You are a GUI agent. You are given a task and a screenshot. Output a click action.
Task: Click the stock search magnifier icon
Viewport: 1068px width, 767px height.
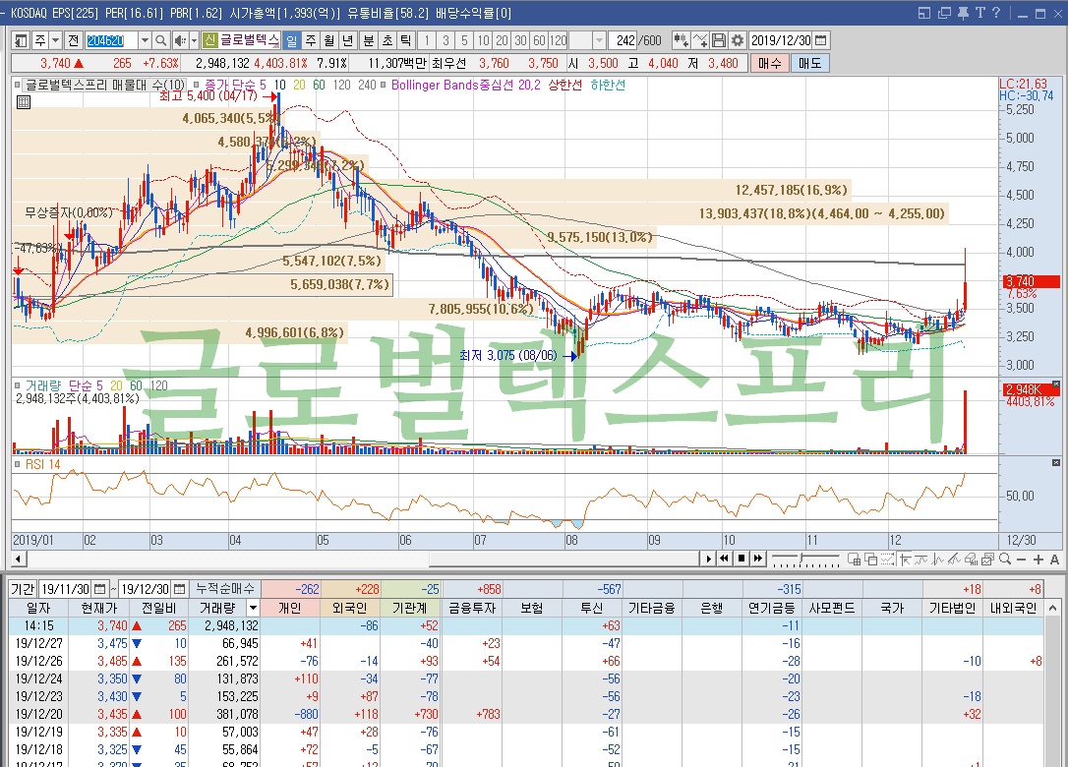pyautogui.click(x=160, y=41)
